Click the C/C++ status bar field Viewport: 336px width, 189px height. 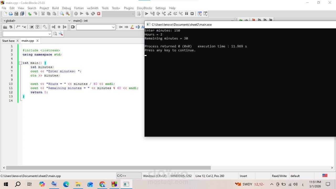(x=129, y=176)
